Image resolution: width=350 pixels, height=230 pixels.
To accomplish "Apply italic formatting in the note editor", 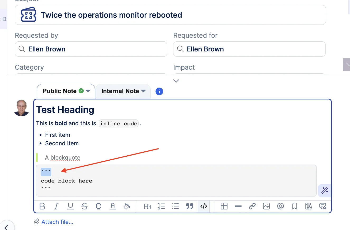I will pyautogui.click(x=56, y=206).
